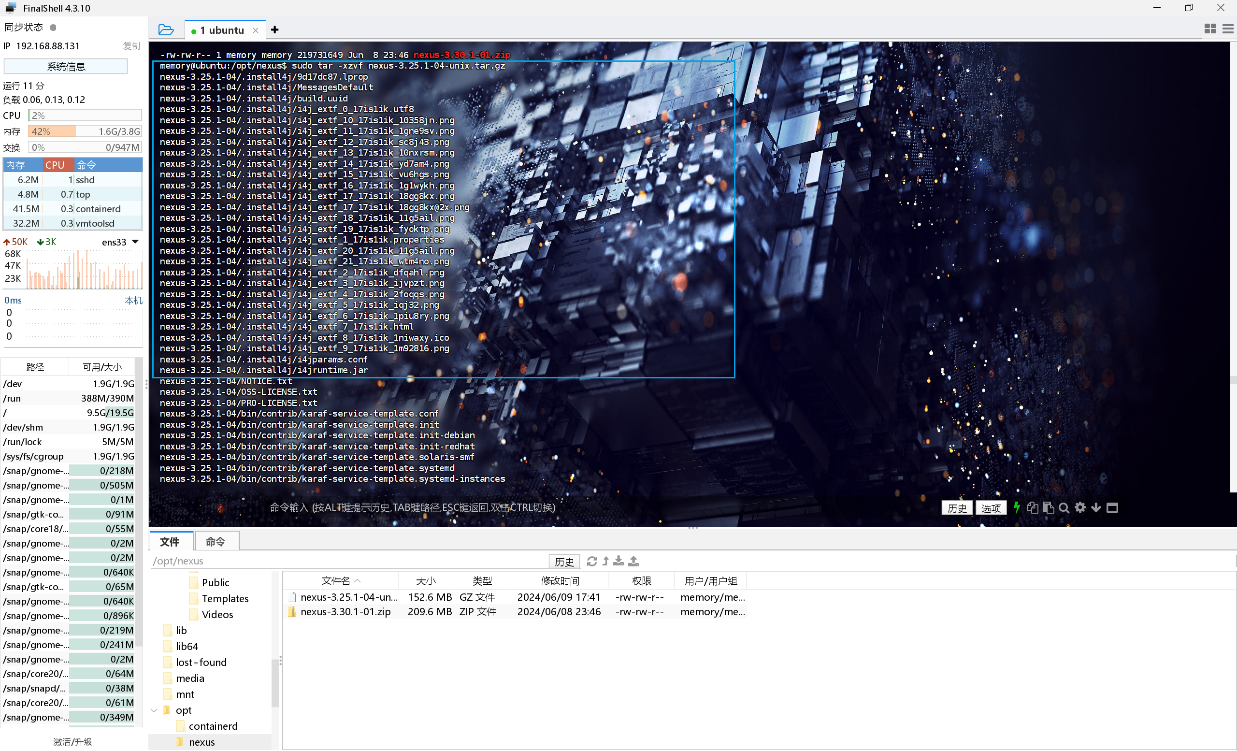Sort files by permissions (权限) column

point(641,581)
